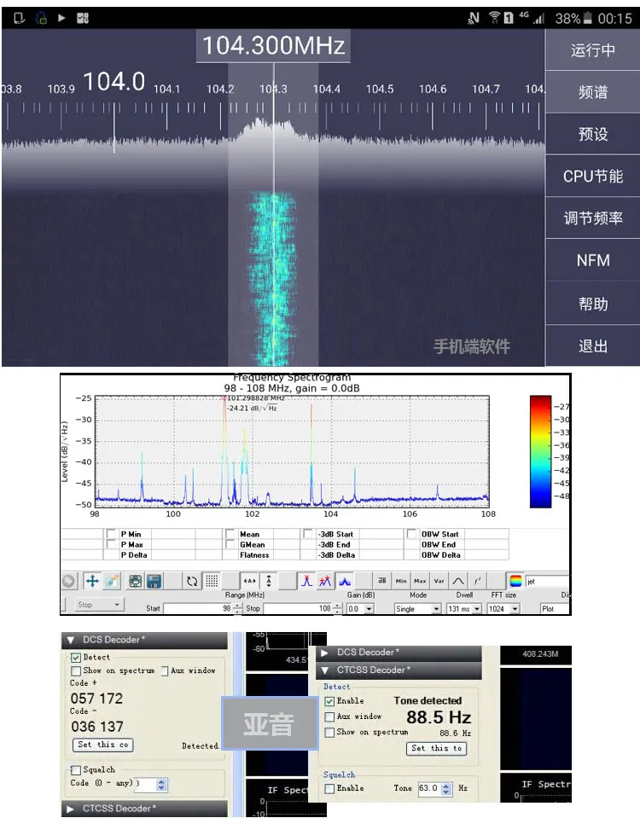
Task: Click the rainbow colormap icon
Action: (x=515, y=581)
